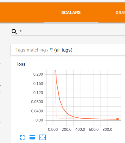125x143 pixels.
Task: Click the 0.200 y-axis label
Action: pyautogui.click(x=38, y=74)
